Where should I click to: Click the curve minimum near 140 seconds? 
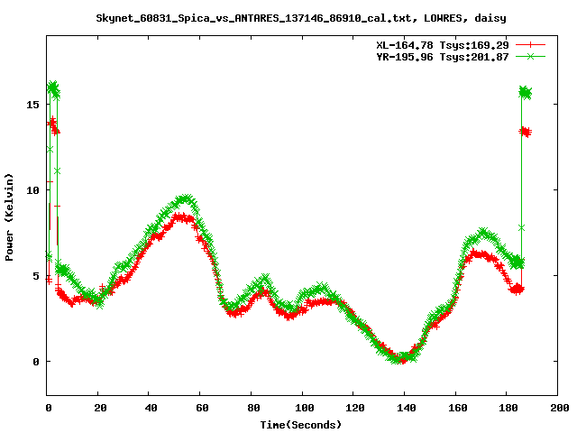click(x=403, y=358)
